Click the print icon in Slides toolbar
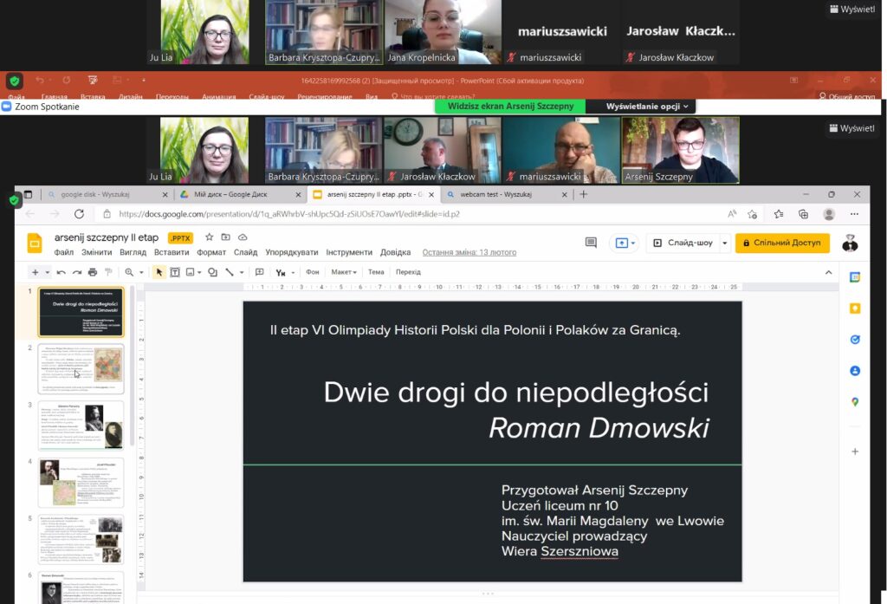This screenshot has height=604, width=887. 93,272
